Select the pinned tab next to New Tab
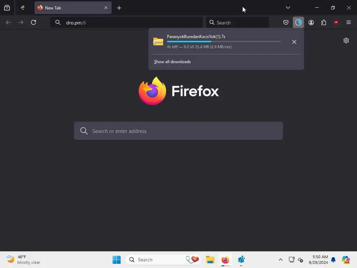Image resolution: width=357 pixels, height=268 pixels. coord(23,8)
